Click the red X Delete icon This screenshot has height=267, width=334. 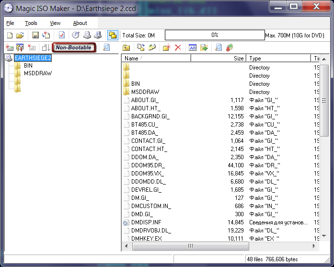pyautogui.click(x=178, y=47)
